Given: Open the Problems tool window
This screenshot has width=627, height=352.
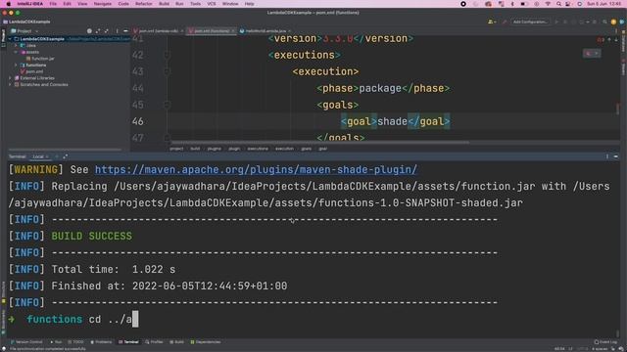Looking at the screenshot, I should 101,342.
